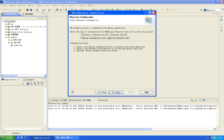Open the File (文件) menu
The width and height of the screenshot is (224, 140).
(x=4, y=6)
